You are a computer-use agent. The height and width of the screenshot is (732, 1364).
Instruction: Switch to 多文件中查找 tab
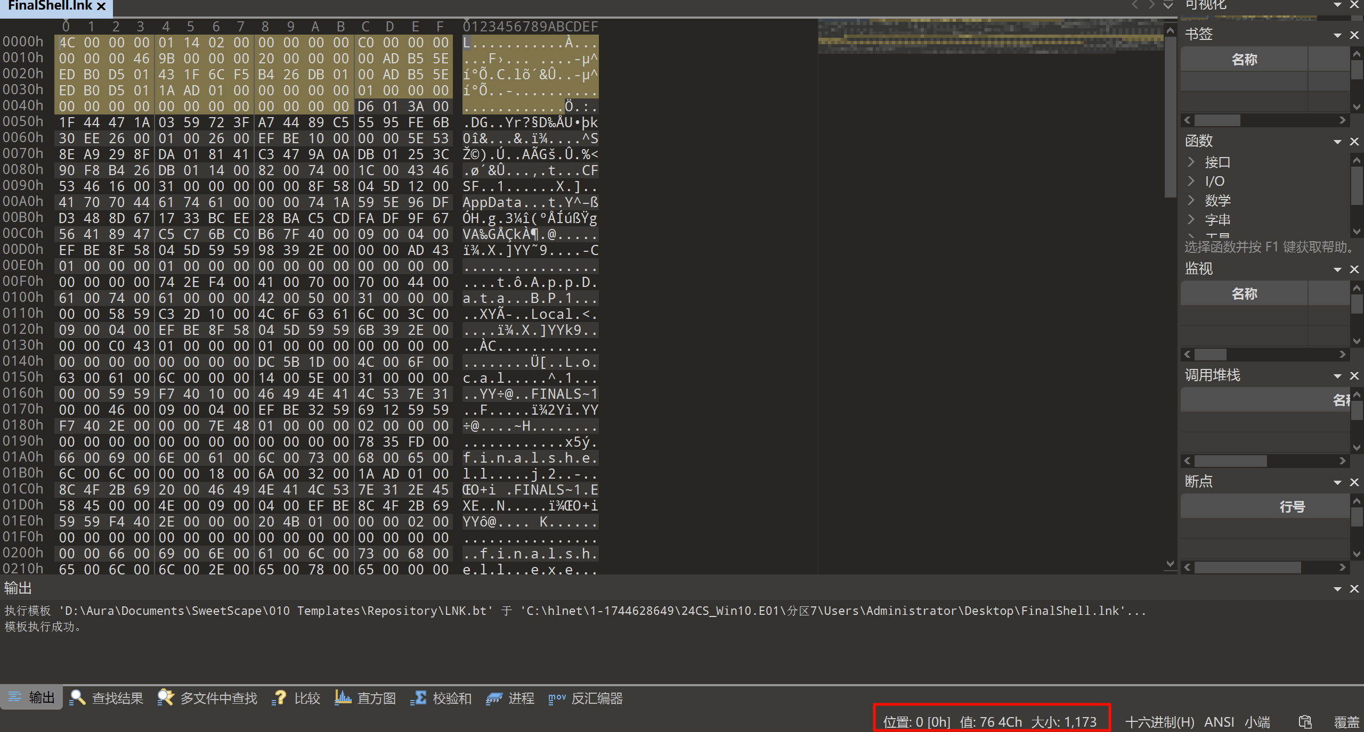[x=208, y=698]
